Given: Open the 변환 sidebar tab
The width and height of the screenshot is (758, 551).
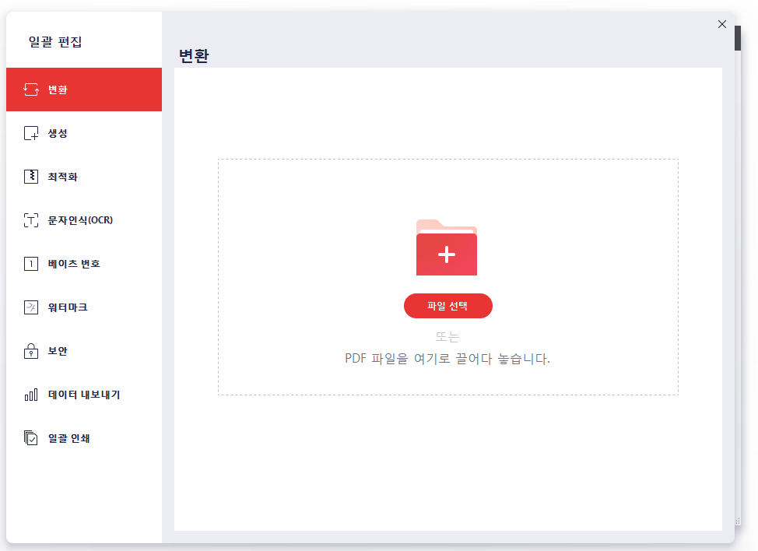Looking at the screenshot, I should pyautogui.click(x=84, y=89).
